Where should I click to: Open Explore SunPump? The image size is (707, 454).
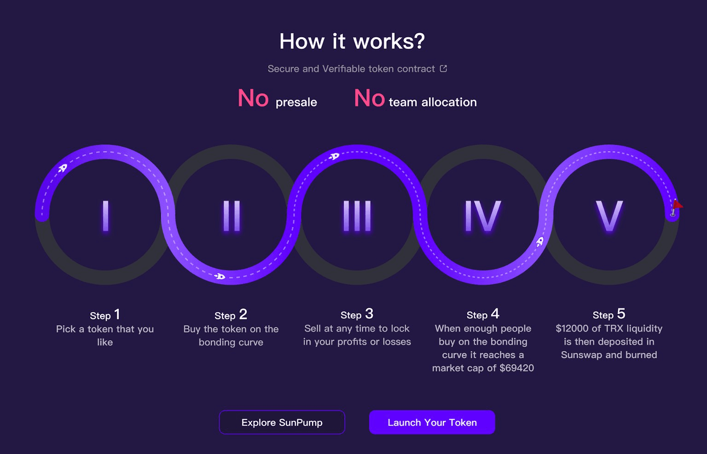tap(282, 422)
